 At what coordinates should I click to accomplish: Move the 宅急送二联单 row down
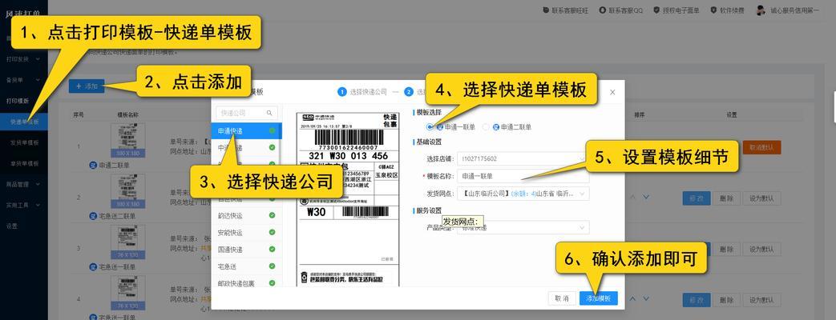(646, 197)
